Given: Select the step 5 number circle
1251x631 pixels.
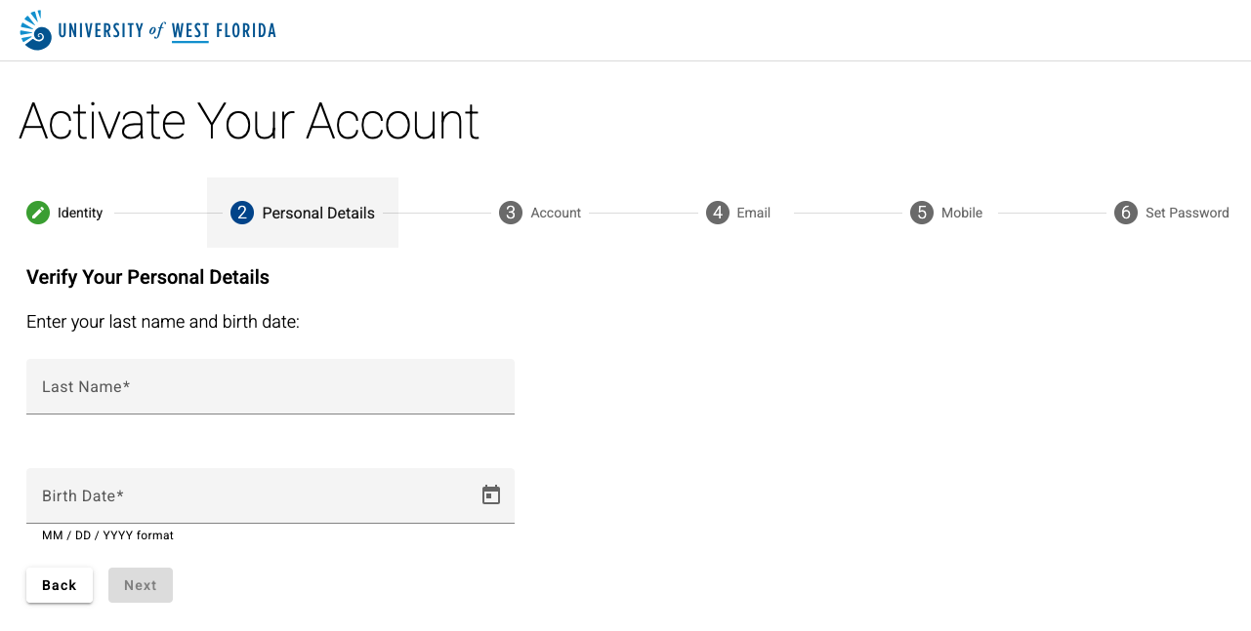Looking at the screenshot, I should click(922, 213).
